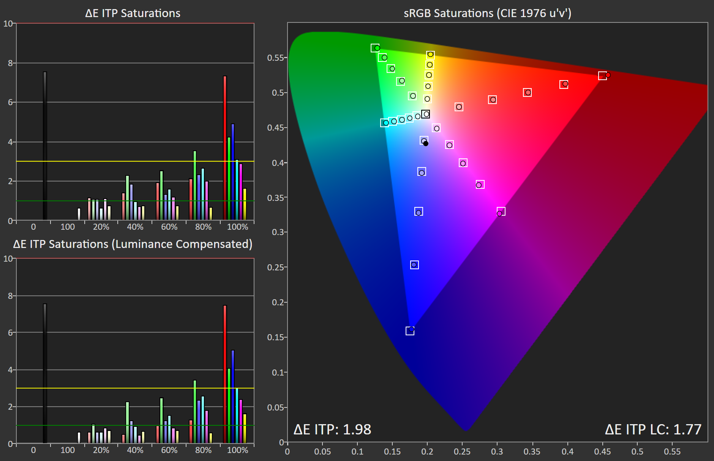
Task: Select the 60% blue saturation point on gamut
Action: 419,212
